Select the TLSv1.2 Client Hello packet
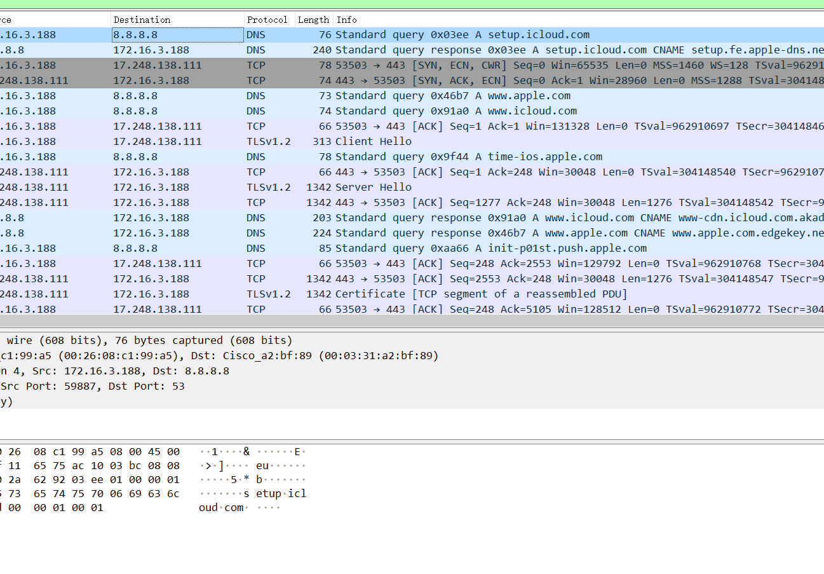 coord(412,142)
